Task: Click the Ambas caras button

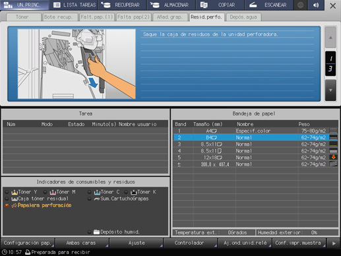Action: tap(82, 243)
